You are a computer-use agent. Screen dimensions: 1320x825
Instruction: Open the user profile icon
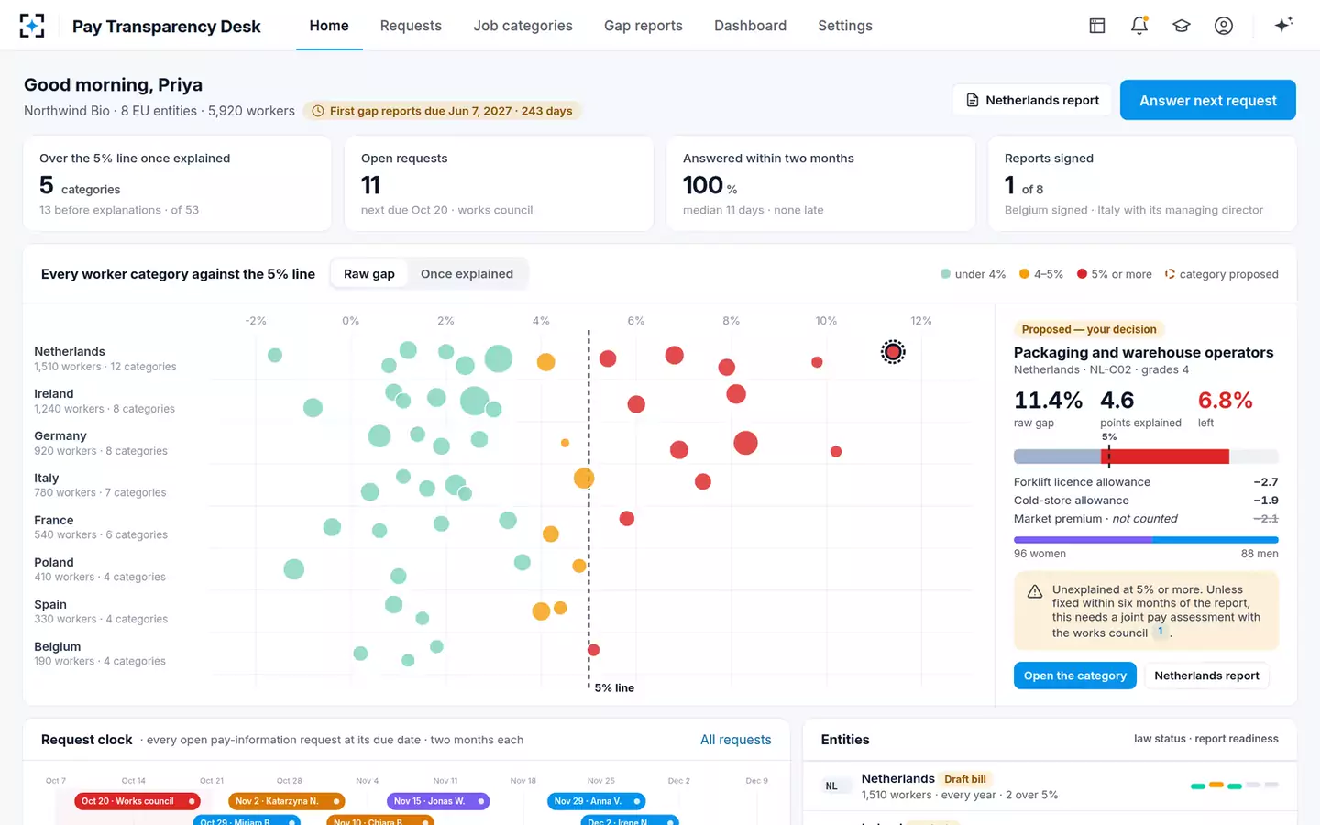tap(1223, 26)
